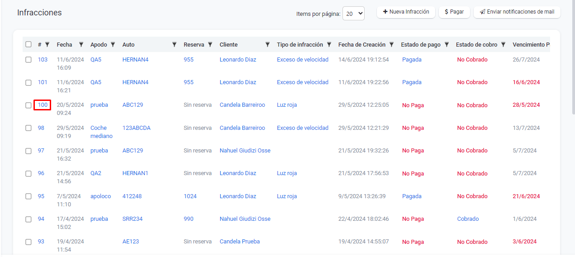Sort by Tipo de infracción header
Image resolution: width=575 pixels, height=257 pixels.
[299, 45]
